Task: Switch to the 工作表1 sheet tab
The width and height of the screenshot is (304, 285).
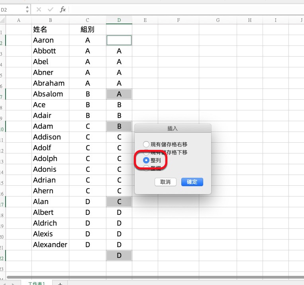Action: click(x=36, y=283)
